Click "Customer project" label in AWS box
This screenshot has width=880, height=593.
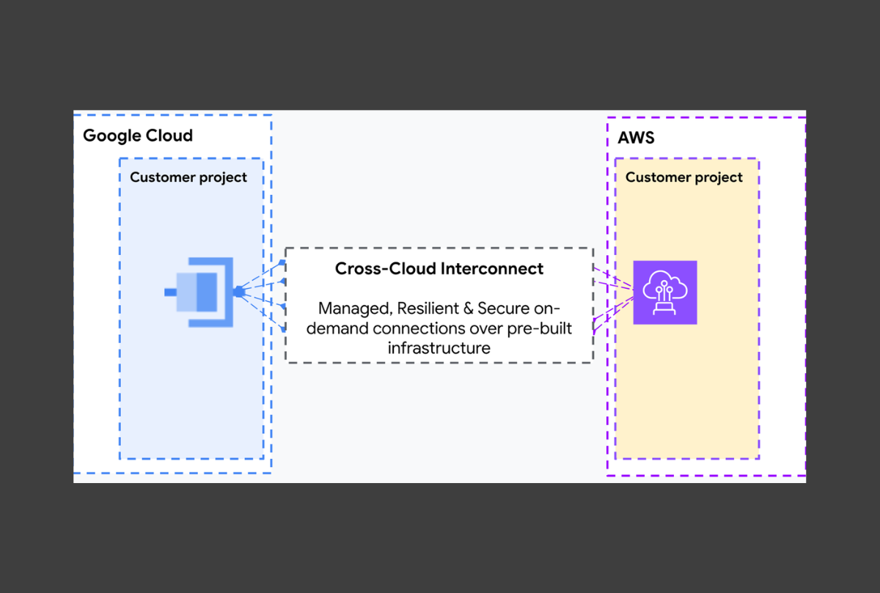683,177
